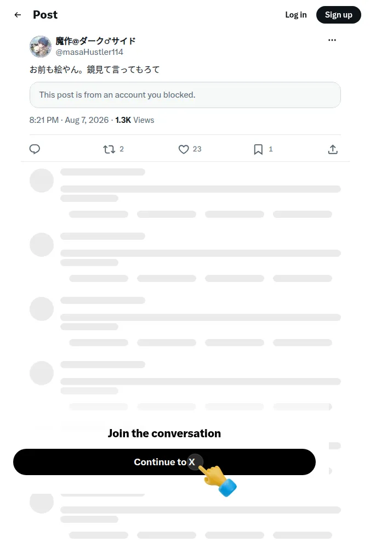Click the 8:21 PM · Aug 7, 2026 timestamp
The width and height of the screenshot is (370, 547).
tap(69, 120)
